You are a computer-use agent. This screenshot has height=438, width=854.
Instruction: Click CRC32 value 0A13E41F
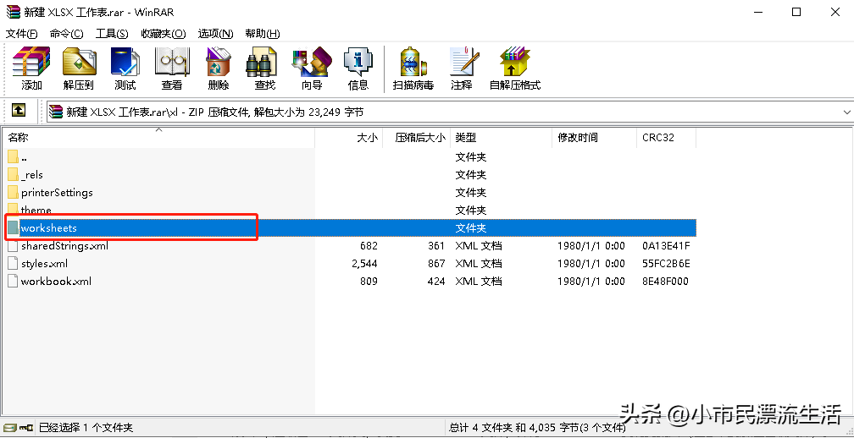[666, 245]
